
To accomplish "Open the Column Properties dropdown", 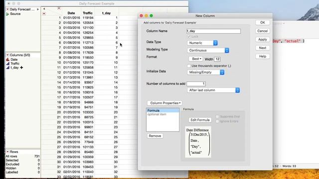I will point(165,103).
